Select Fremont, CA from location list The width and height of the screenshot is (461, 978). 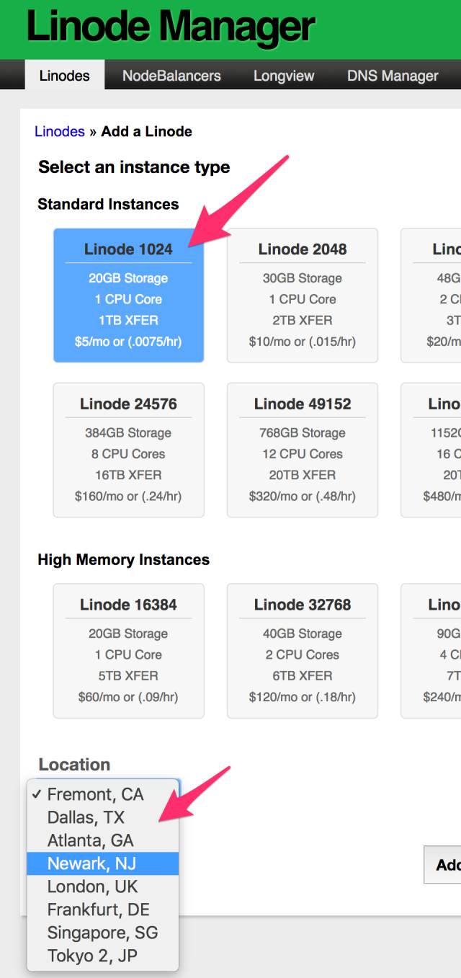pos(95,794)
